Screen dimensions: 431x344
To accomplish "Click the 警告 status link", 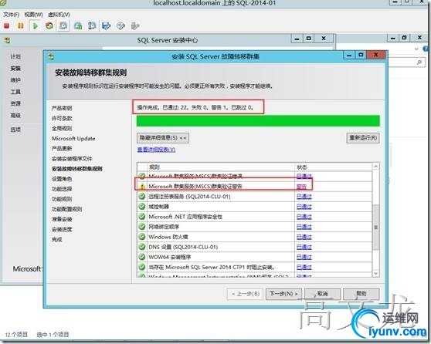I will [x=301, y=187].
